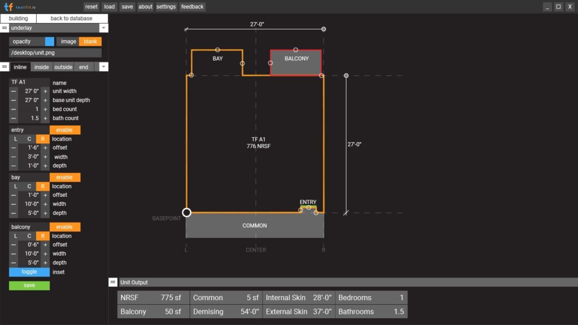578x325 pixels.
Task: Open the settings menu
Action: tap(166, 6)
